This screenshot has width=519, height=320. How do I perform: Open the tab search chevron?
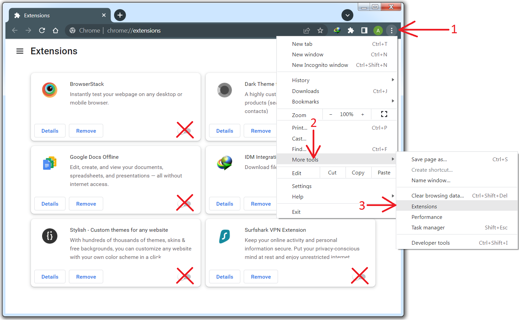[347, 15]
